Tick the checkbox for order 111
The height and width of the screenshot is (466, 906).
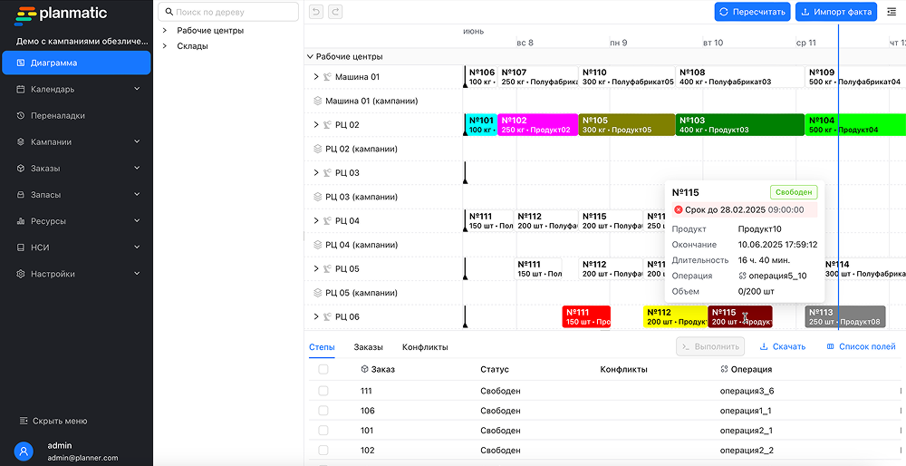coord(323,391)
